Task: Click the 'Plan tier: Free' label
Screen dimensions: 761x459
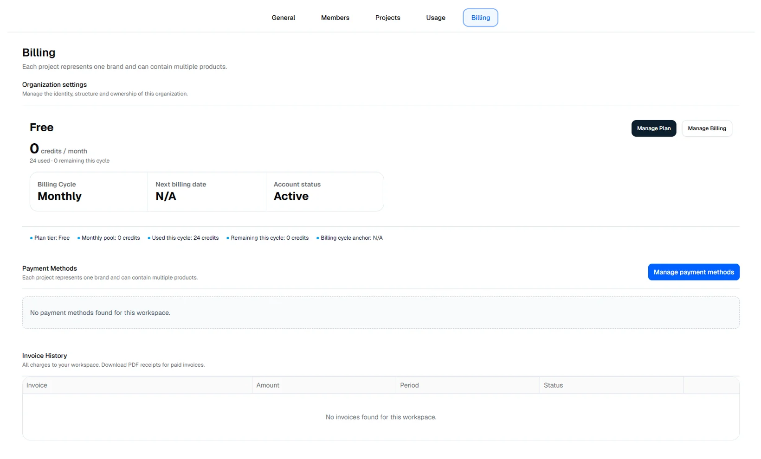Action: pos(52,238)
